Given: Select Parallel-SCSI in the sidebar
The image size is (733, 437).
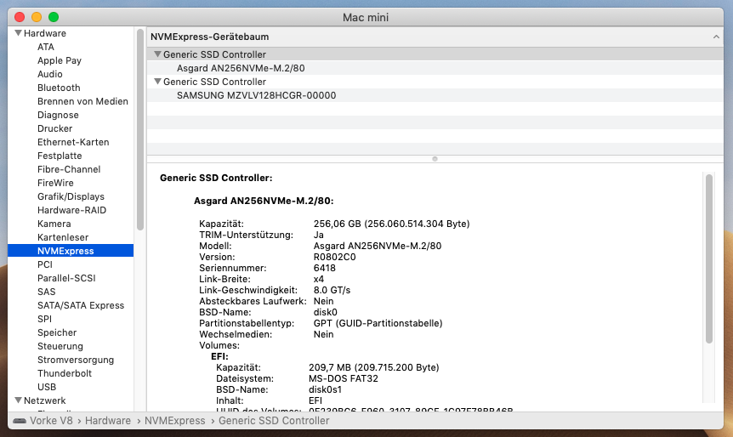Looking at the screenshot, I should pyautogui.click(x=66, y=278).
